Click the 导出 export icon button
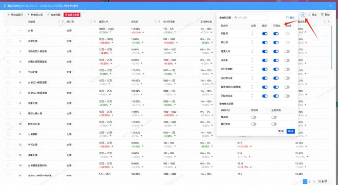The width and height of the screenshot is (338, 185). tap(312, 15)
